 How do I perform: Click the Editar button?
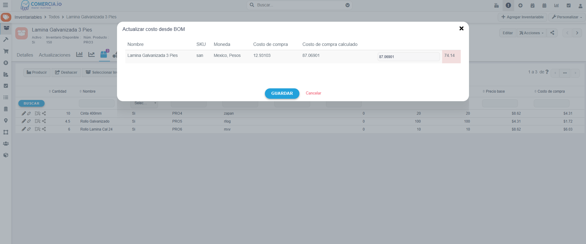click(x=508, y=33)
